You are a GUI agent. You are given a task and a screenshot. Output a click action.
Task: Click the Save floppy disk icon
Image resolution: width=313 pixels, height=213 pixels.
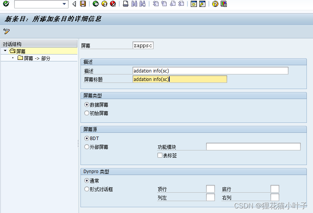[83, 3]
